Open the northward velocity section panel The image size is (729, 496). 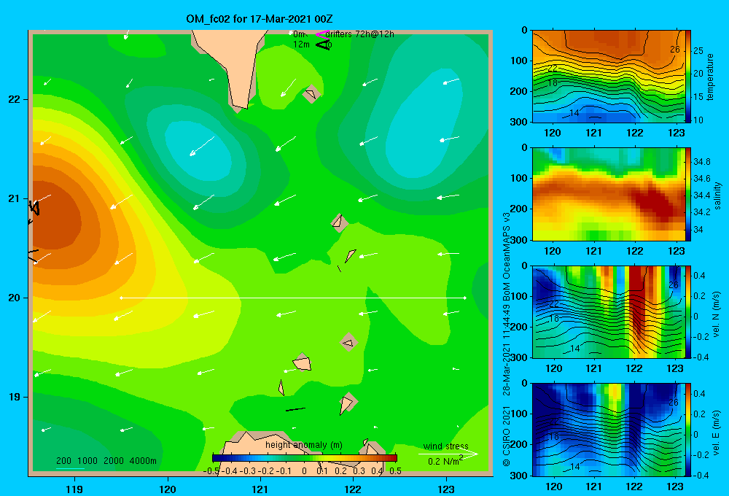[609, 311]
